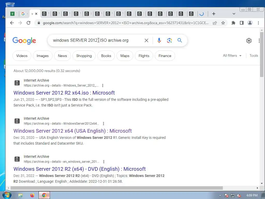Viewport: 265px width, 199px height.
Task: Open more options for the DVD (English) result
Action: click(104, 162)
